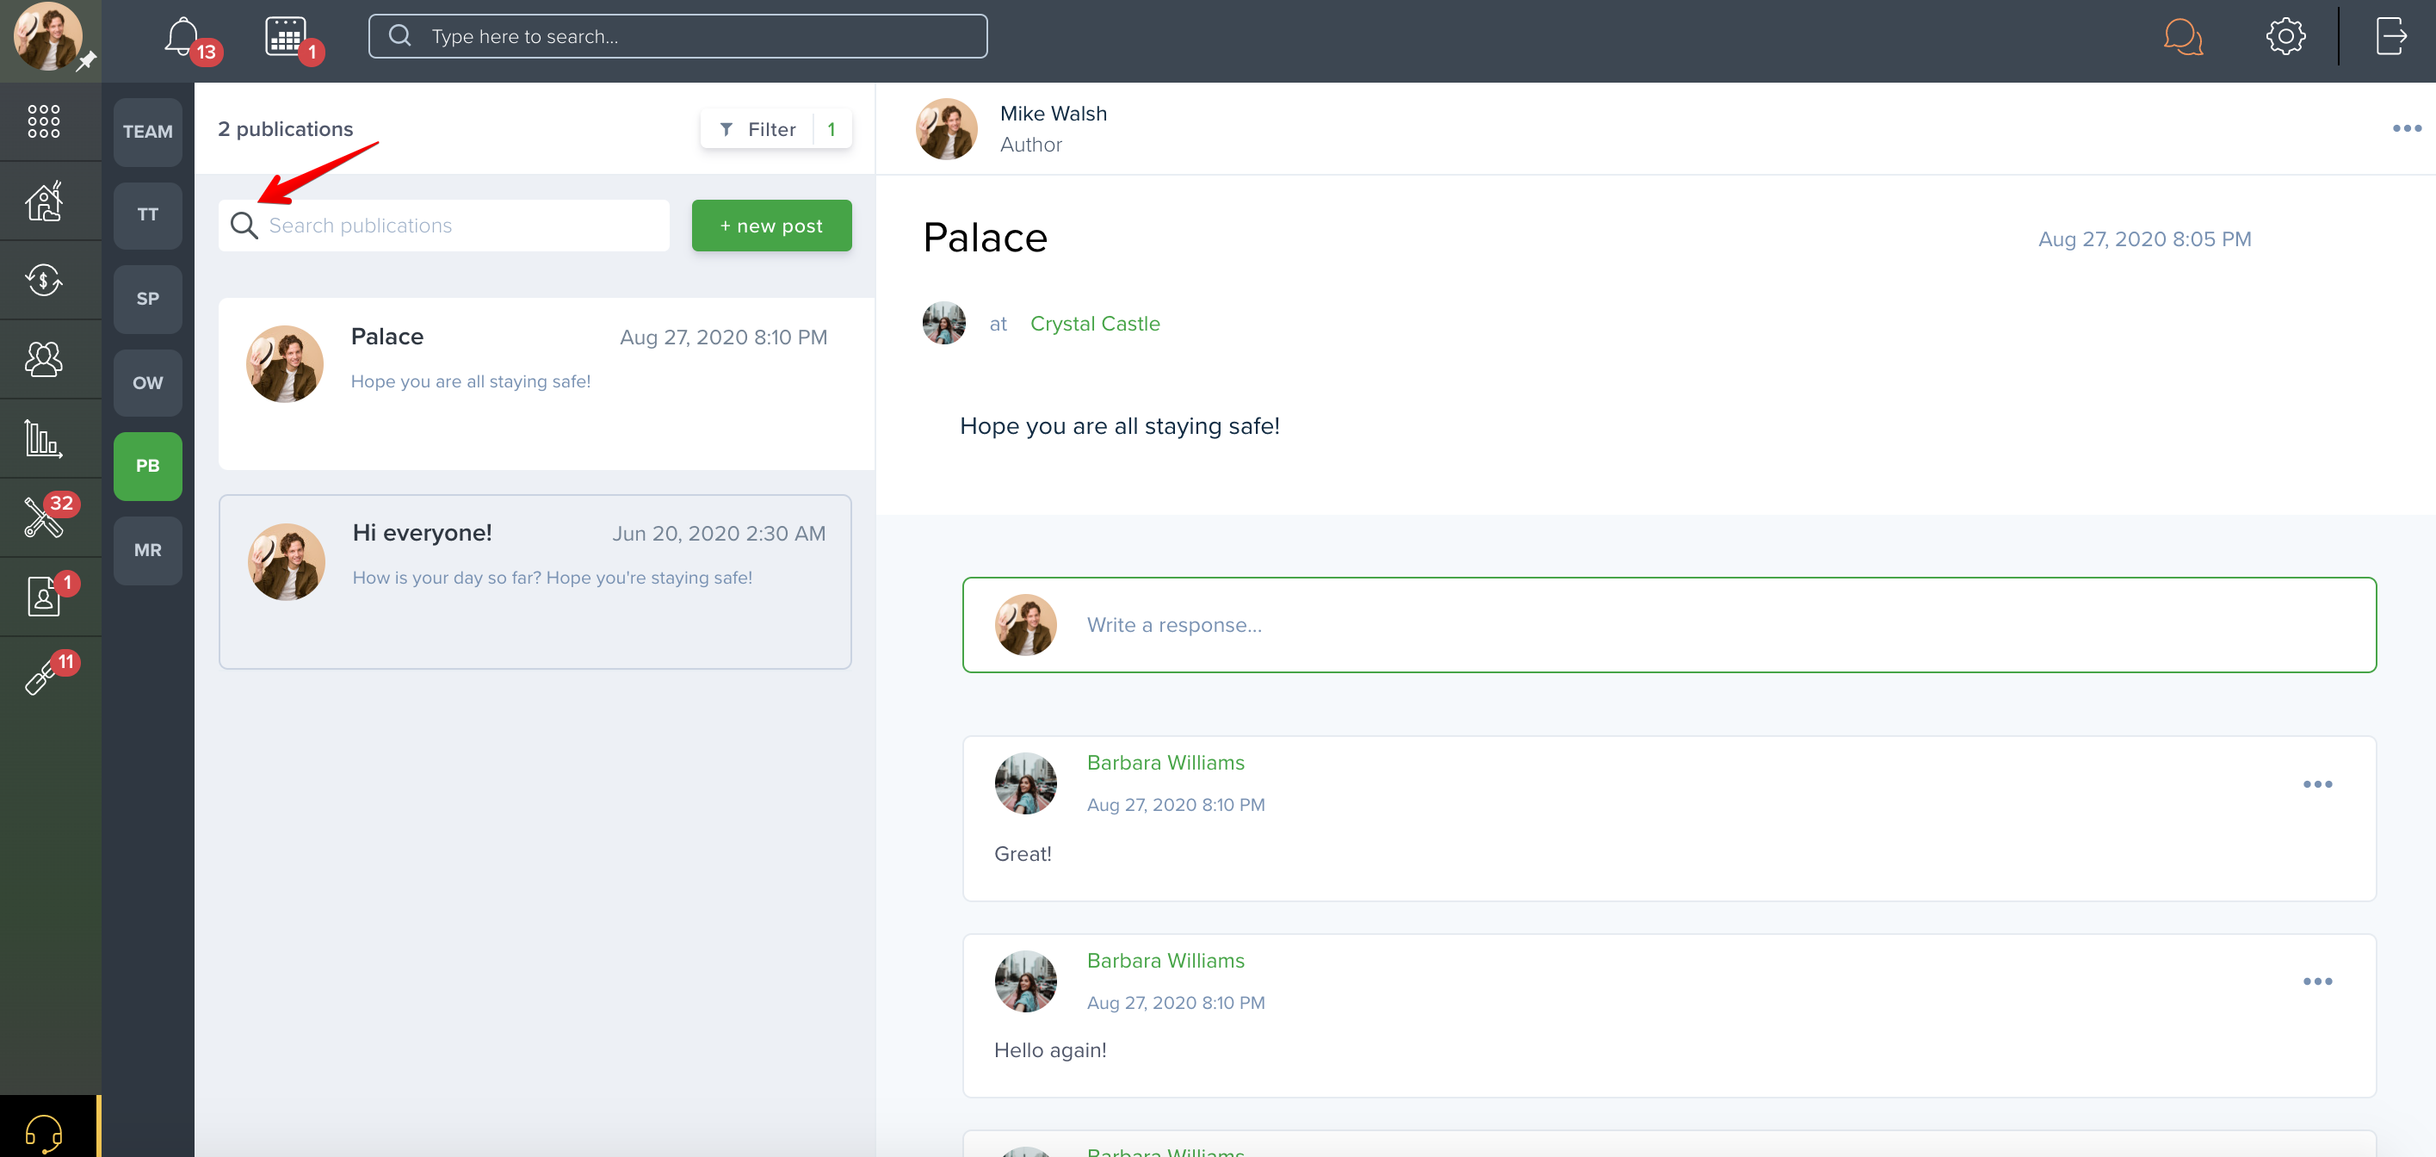Click the + new post button
Image resolution: width=2436 pixels, height=1157 pixels.
[x=771, y=226]
